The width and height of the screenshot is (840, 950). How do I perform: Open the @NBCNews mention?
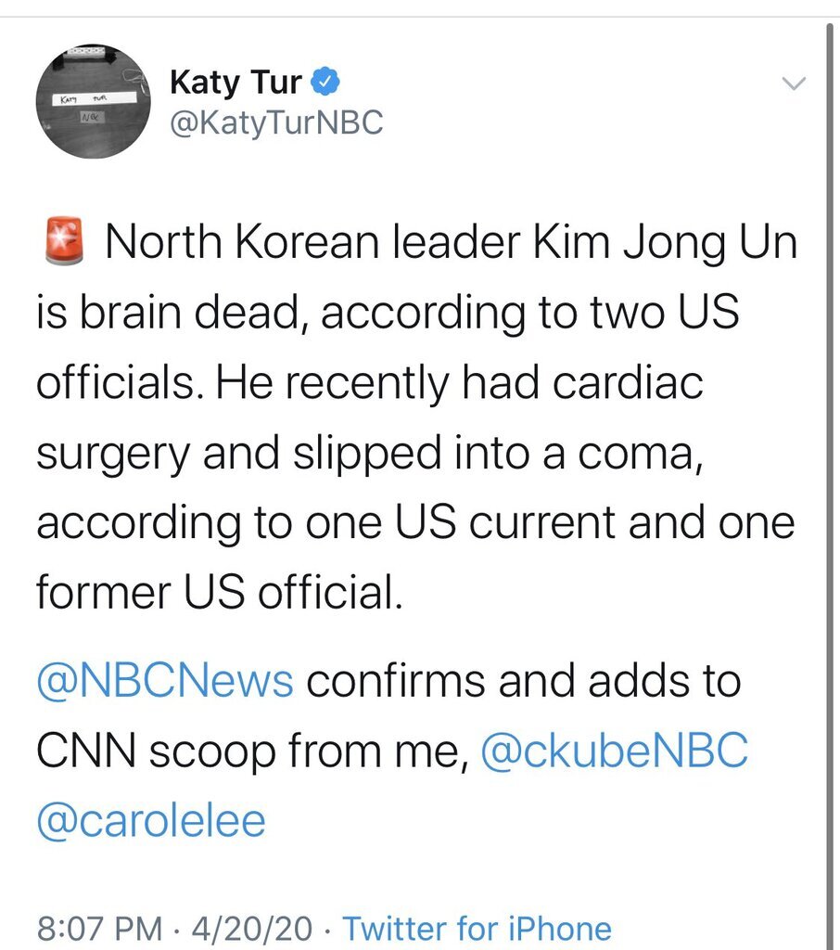pyautogui.click(x=165, y=682)
